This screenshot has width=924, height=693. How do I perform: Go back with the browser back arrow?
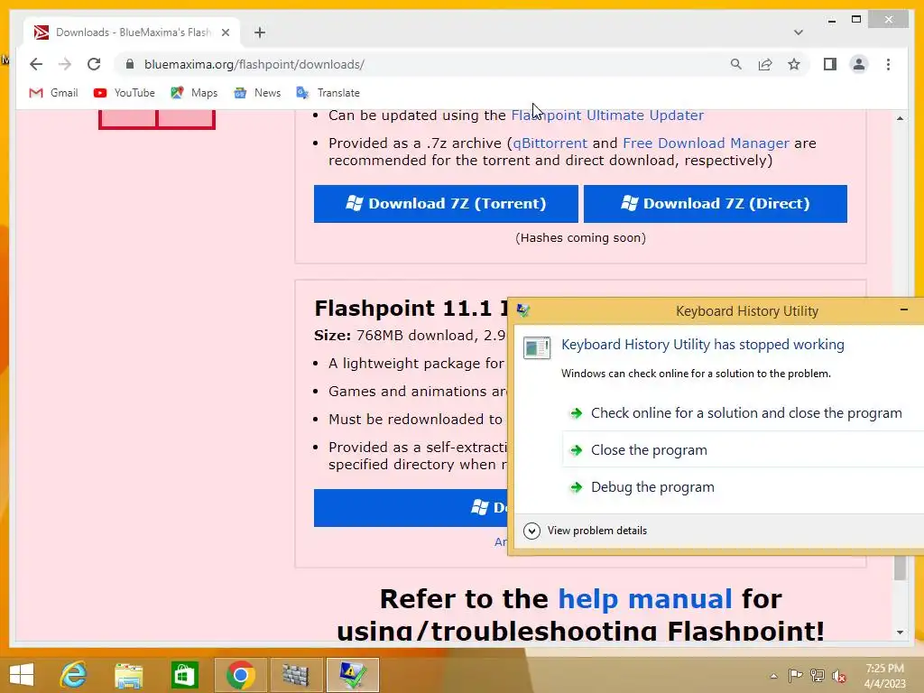pos(36,64)
